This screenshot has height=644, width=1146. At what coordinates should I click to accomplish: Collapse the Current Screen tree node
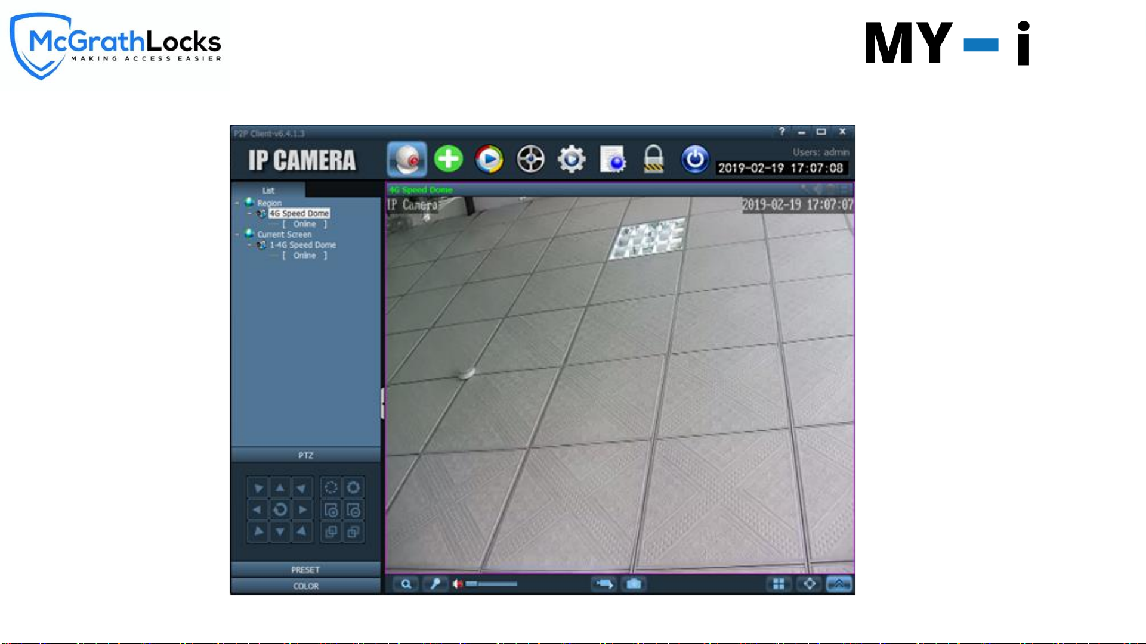coord(237,234)
